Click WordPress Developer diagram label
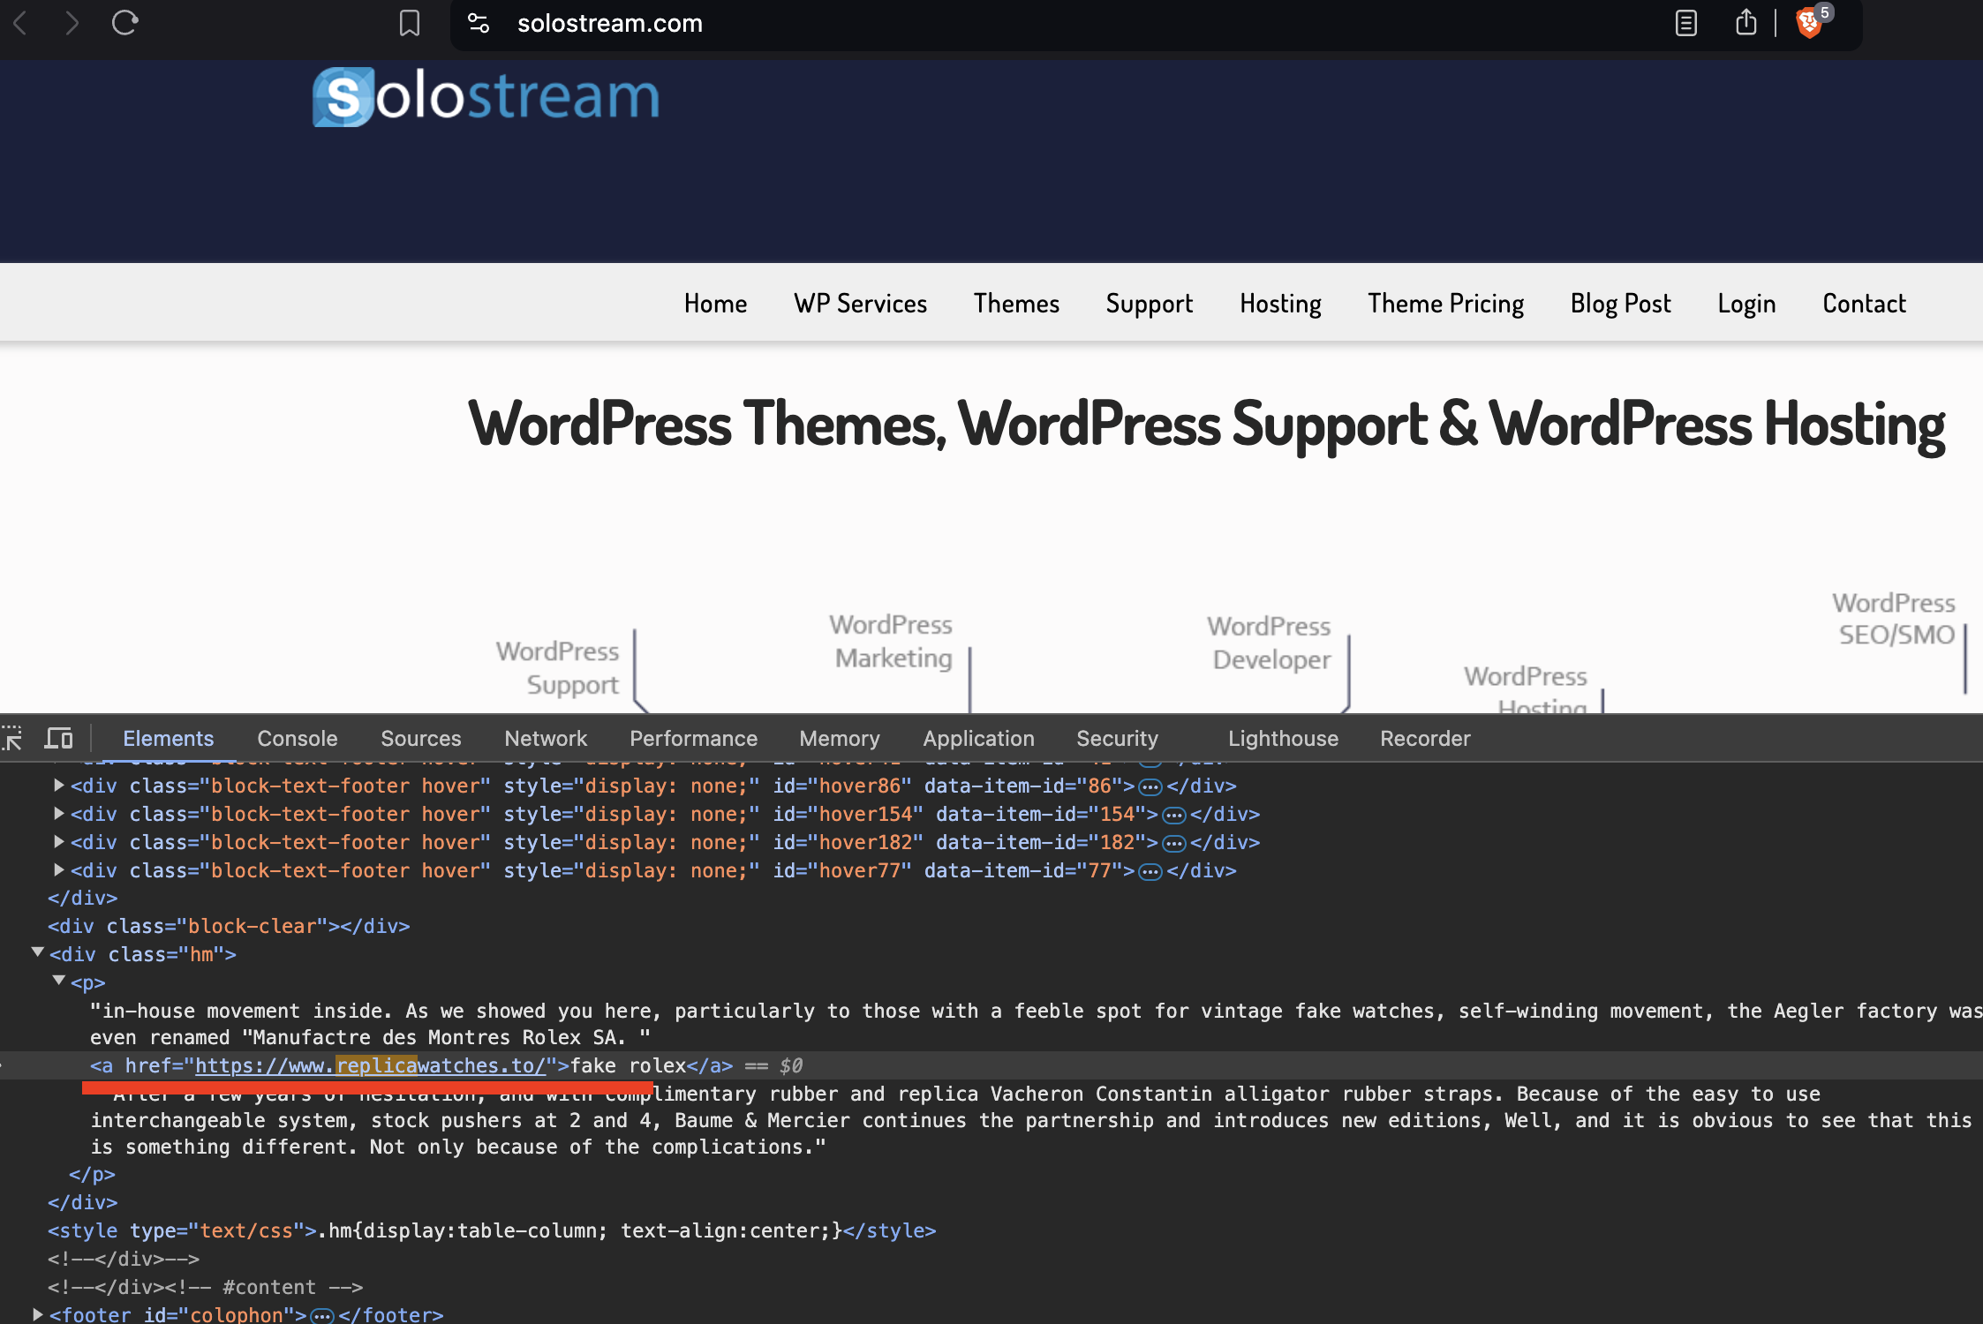 click(x=1269, y=643)
